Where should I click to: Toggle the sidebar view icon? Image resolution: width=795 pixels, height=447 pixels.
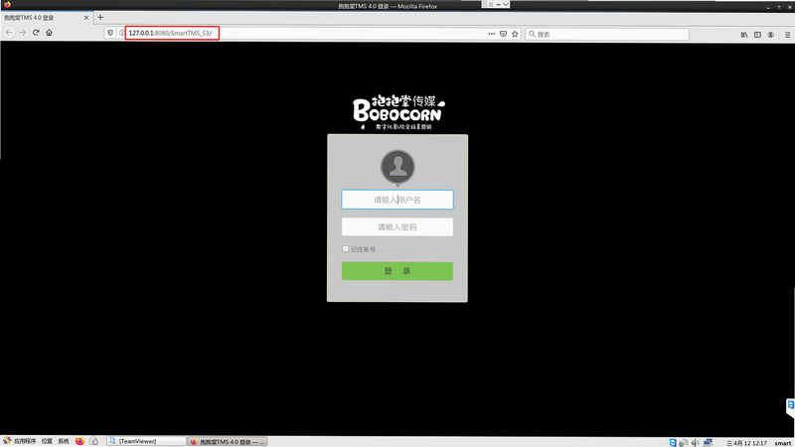coord(757,35)
